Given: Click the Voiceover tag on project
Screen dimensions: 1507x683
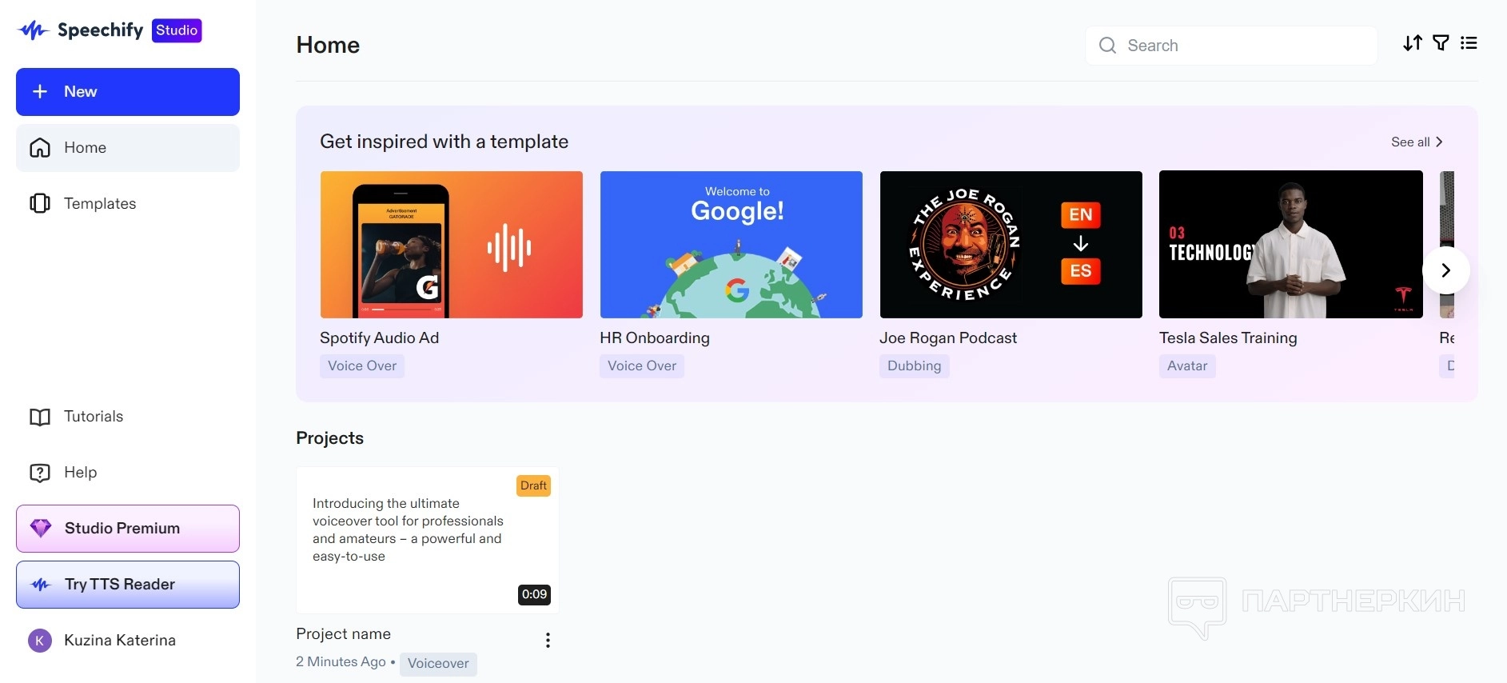Looking at the screenshot, I should [438, 664].
